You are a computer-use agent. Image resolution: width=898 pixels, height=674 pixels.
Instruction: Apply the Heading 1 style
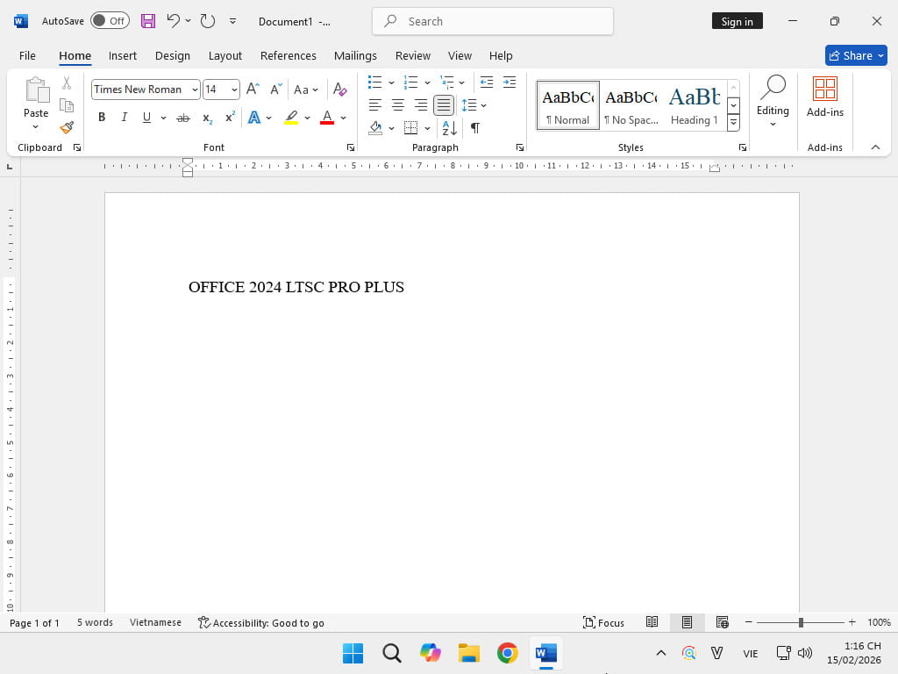pos(695,105)
